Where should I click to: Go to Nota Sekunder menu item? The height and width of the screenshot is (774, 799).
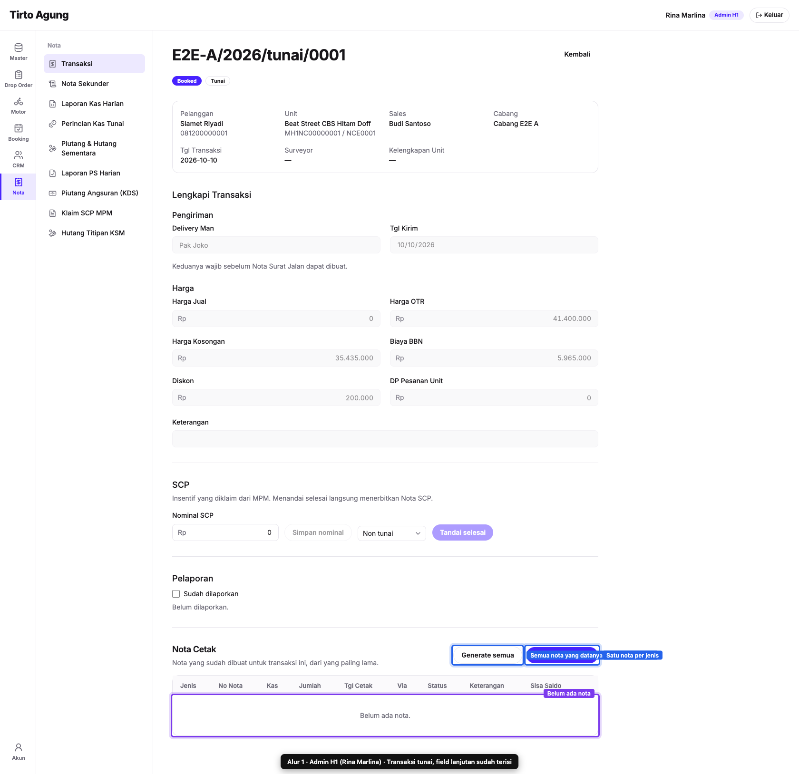click(94, 84)
